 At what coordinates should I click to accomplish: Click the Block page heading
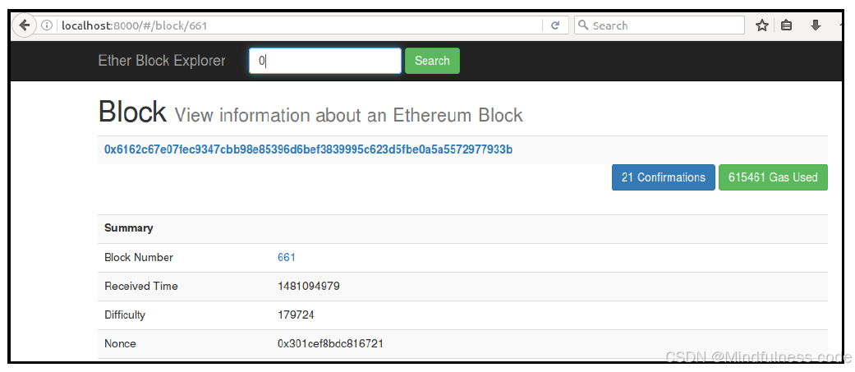(x=132, y=112)
